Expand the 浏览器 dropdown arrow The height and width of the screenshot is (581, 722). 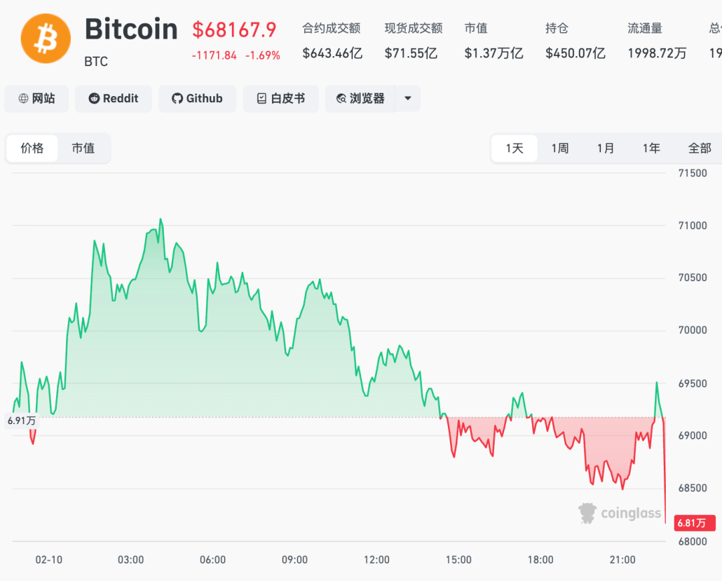[408, 99]
